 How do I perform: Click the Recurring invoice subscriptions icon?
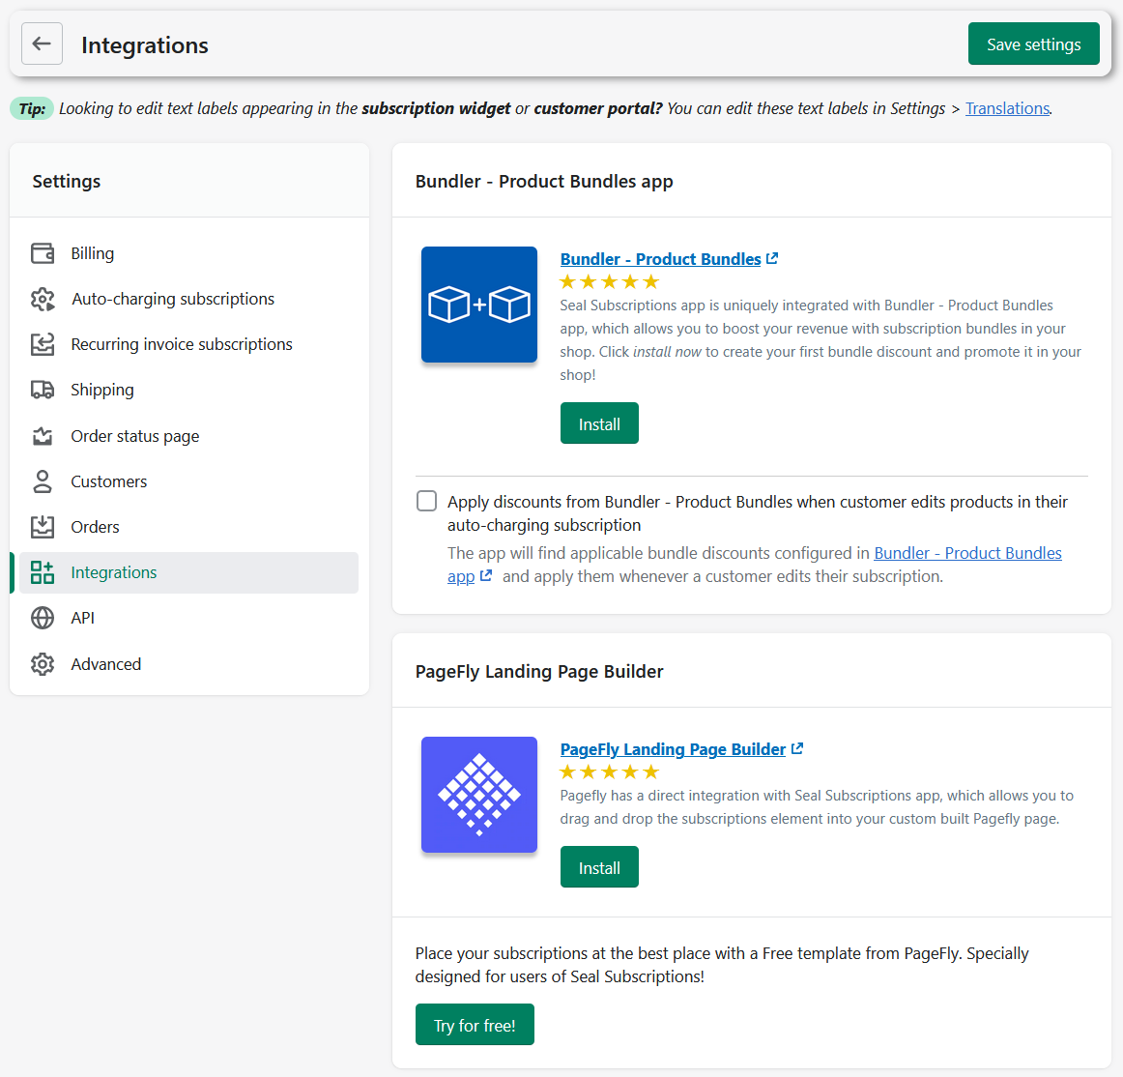click(43, 345)
